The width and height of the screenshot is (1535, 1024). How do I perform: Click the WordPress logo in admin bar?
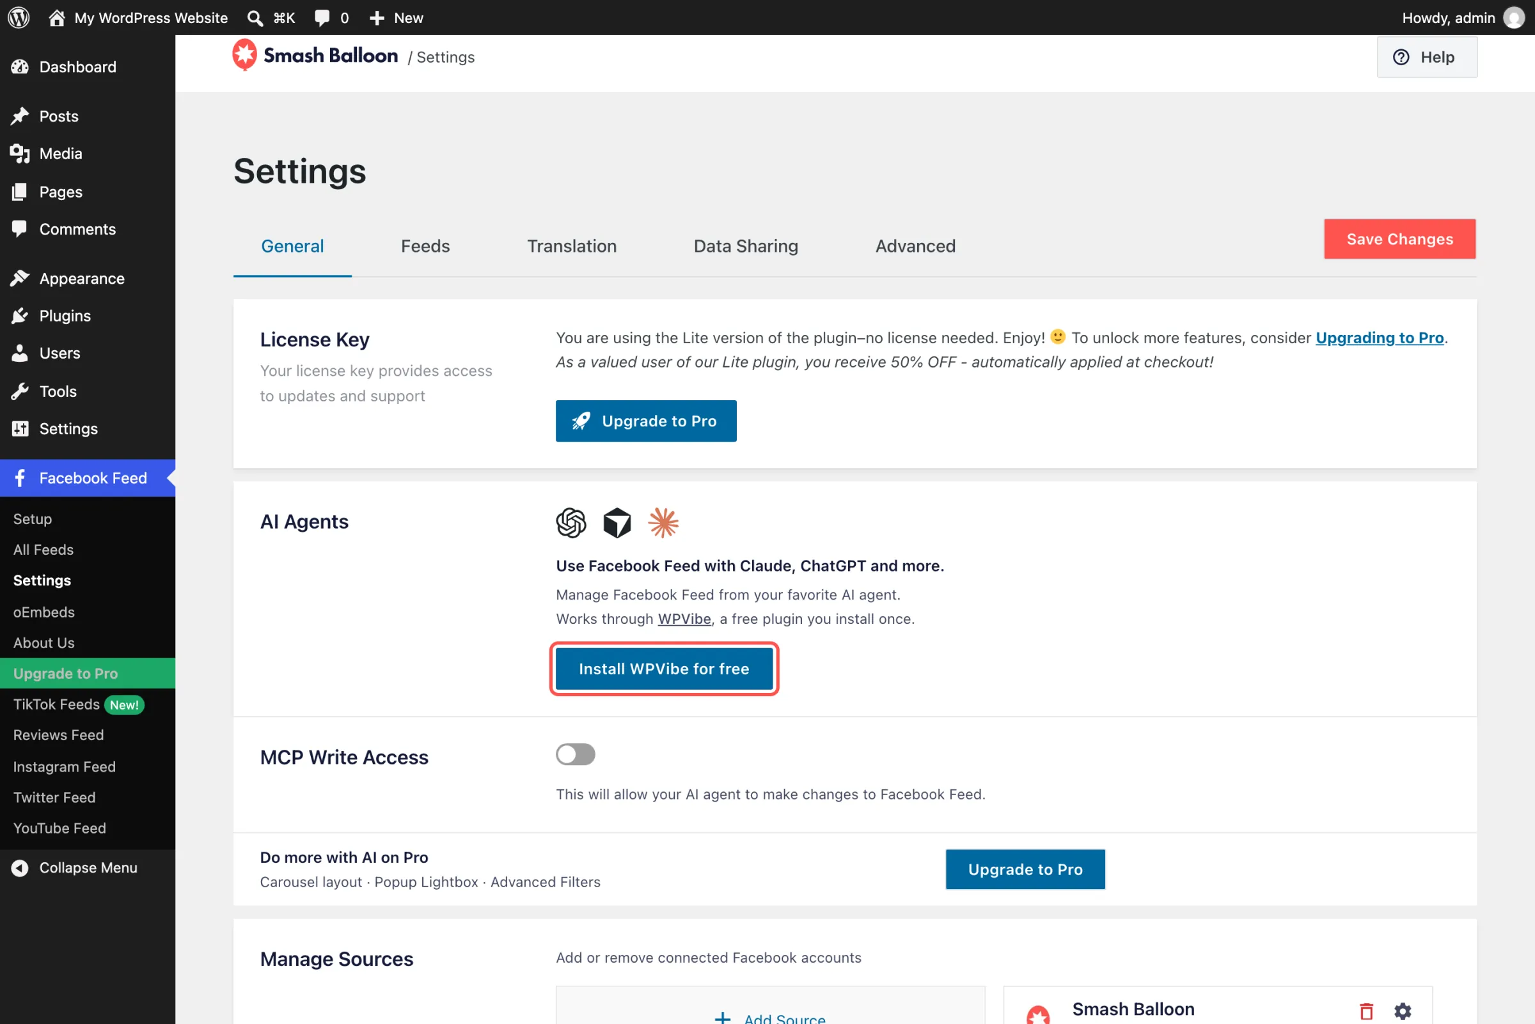point(19,18)
